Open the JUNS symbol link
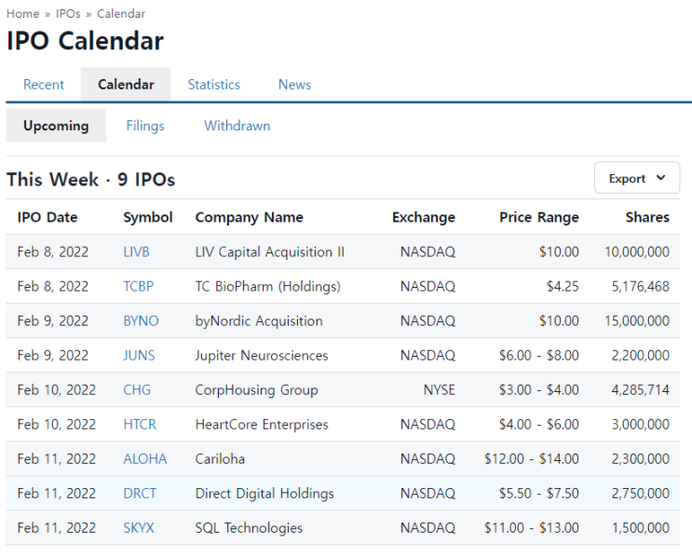The width and height of the screenshot is (692, 557). click(x=139, y=355)
